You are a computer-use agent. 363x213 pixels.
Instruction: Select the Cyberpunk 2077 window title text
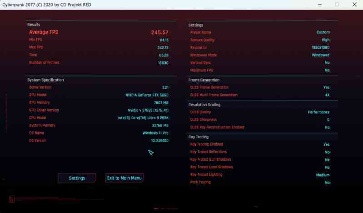pos(47,5)
